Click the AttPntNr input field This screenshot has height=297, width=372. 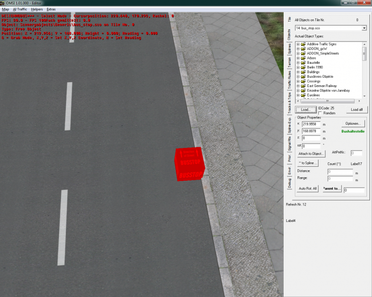point(356,153)
